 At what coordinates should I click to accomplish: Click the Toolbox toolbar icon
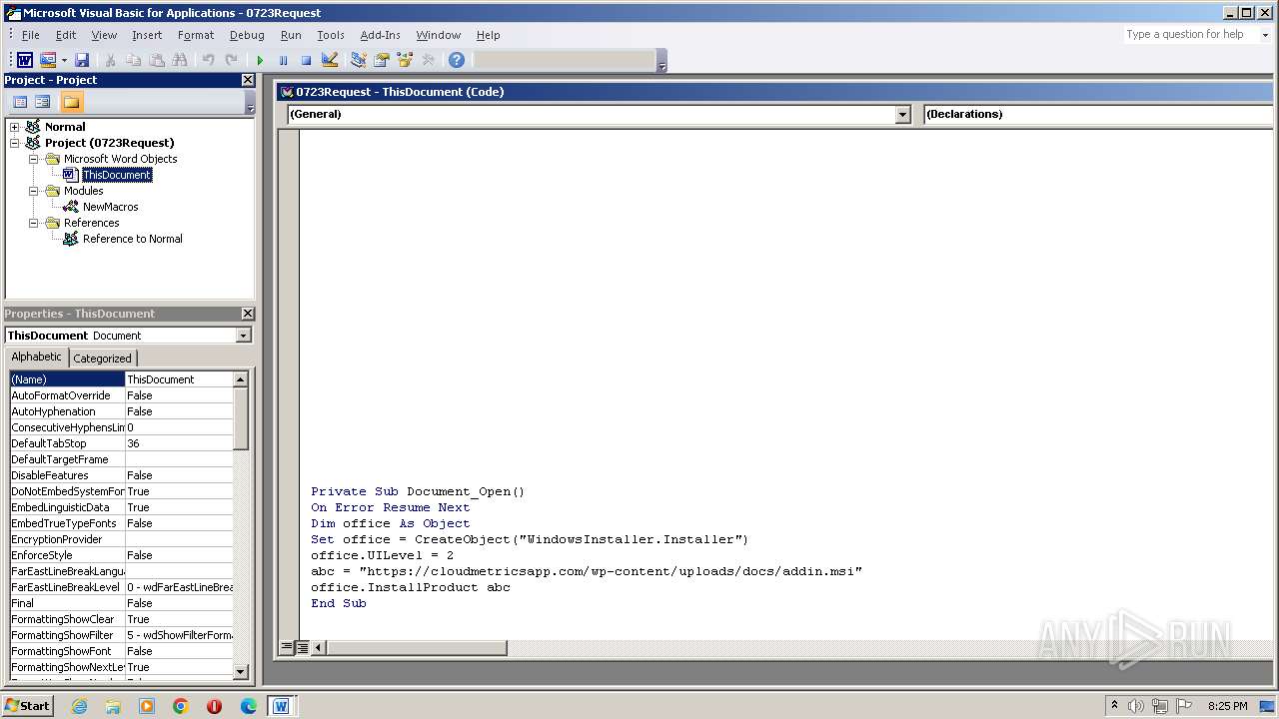(x=428, y=60)
